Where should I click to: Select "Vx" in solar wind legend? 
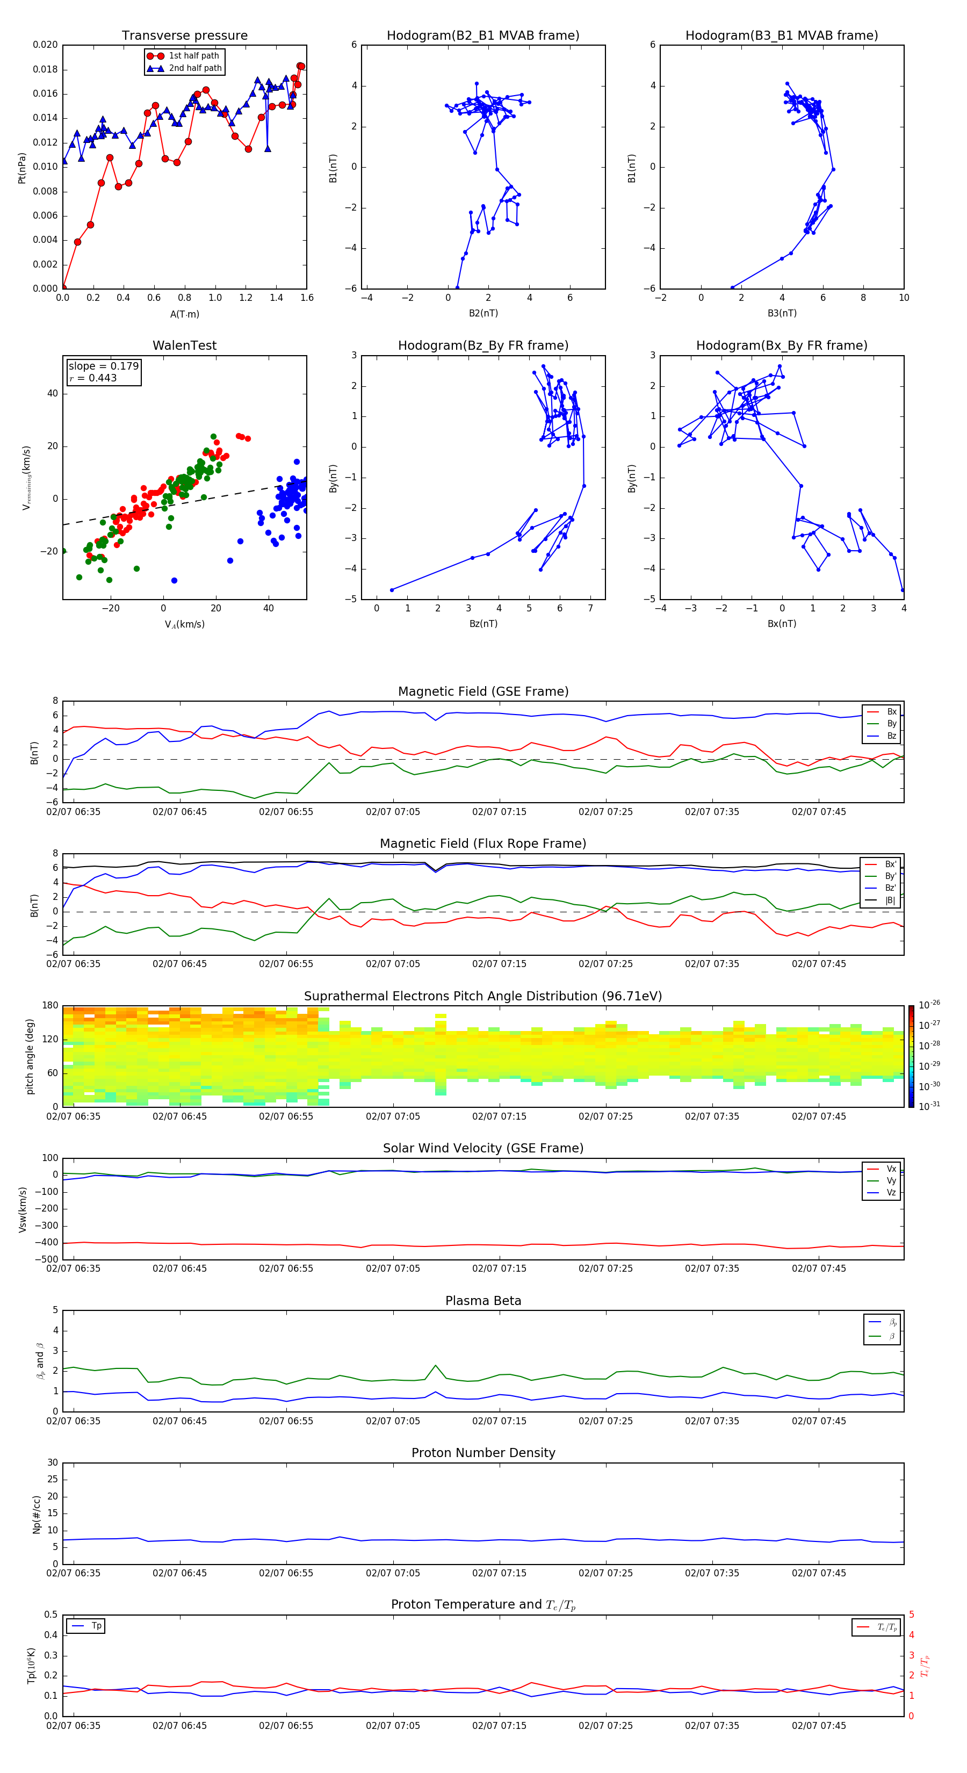[x=882, y=1169]
